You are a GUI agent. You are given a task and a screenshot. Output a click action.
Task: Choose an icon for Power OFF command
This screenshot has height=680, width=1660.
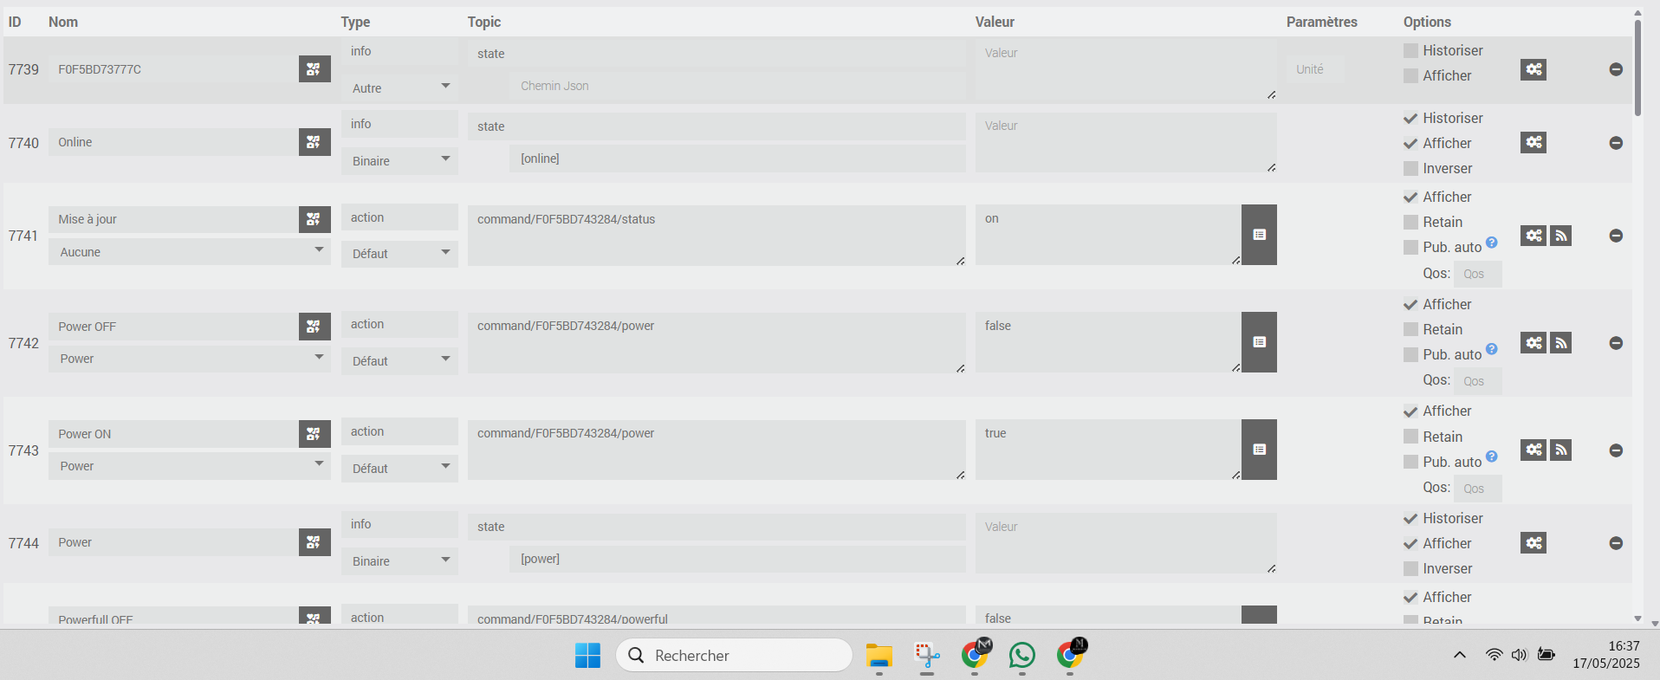[314, 327]
